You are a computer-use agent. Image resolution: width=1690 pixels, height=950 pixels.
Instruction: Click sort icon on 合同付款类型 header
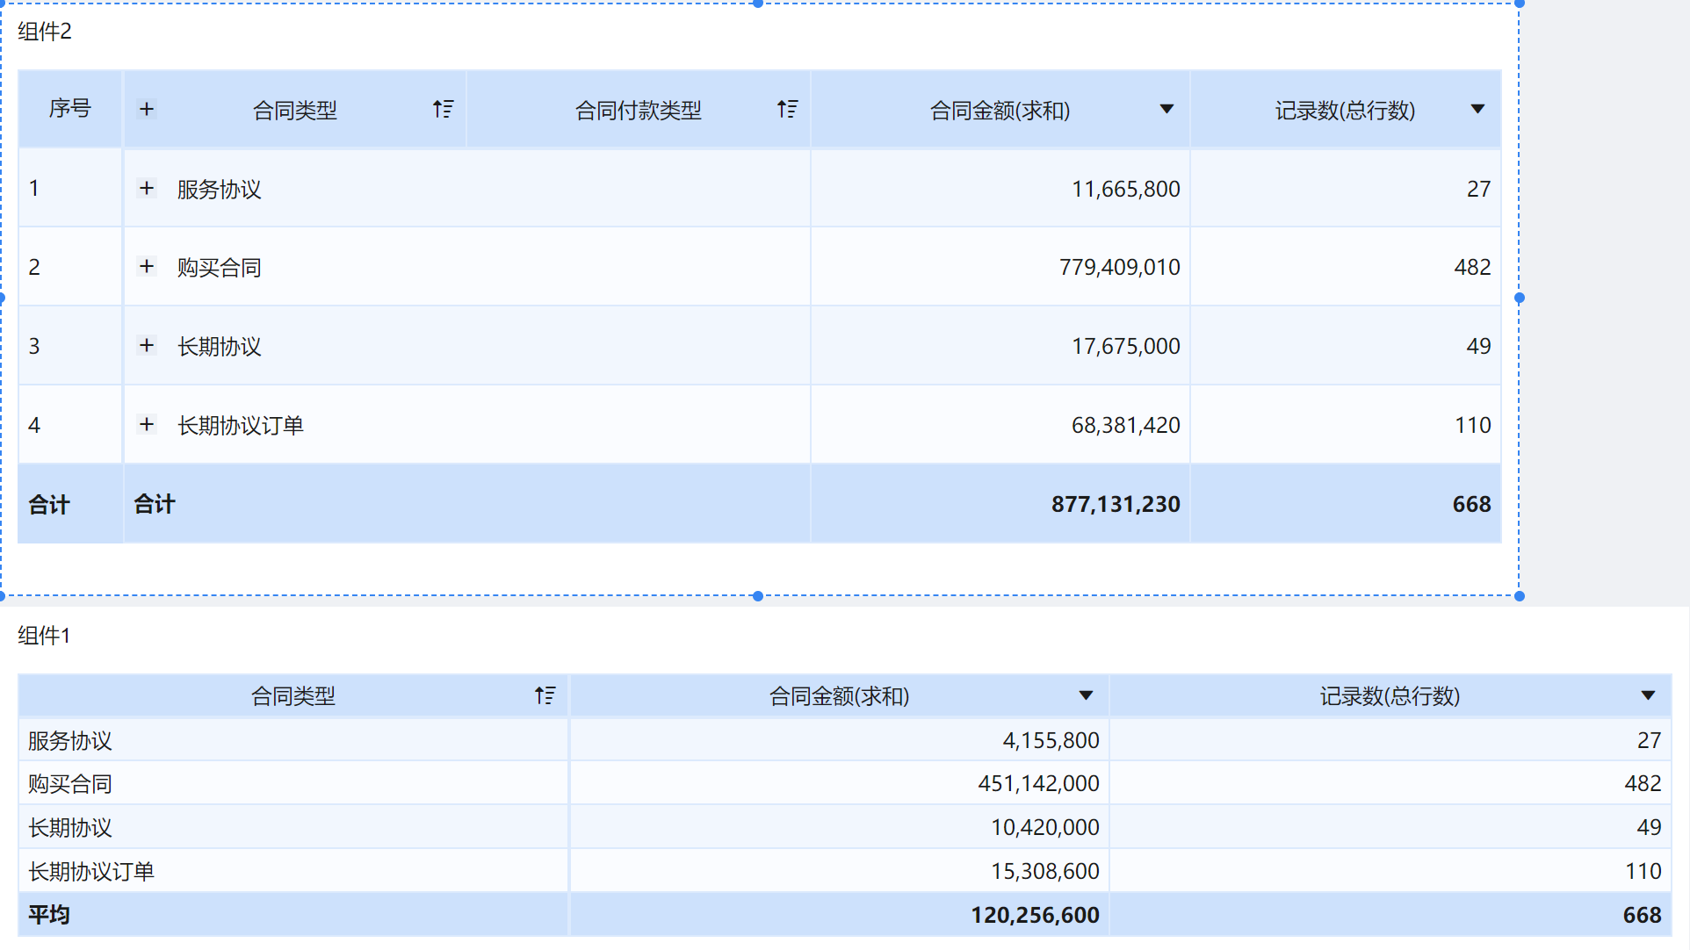(787, 109)
